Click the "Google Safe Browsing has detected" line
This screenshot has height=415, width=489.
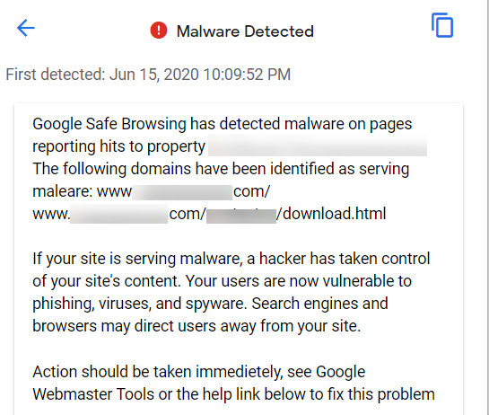tap(222, 124)
